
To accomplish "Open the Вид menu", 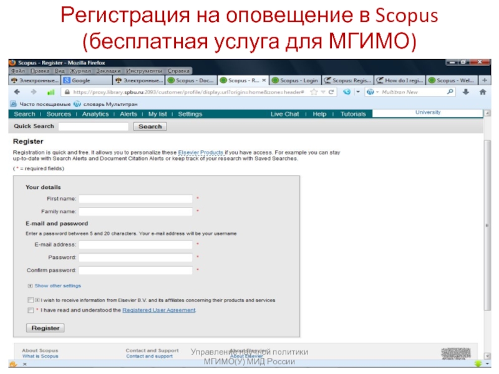I will click(59, 71).
